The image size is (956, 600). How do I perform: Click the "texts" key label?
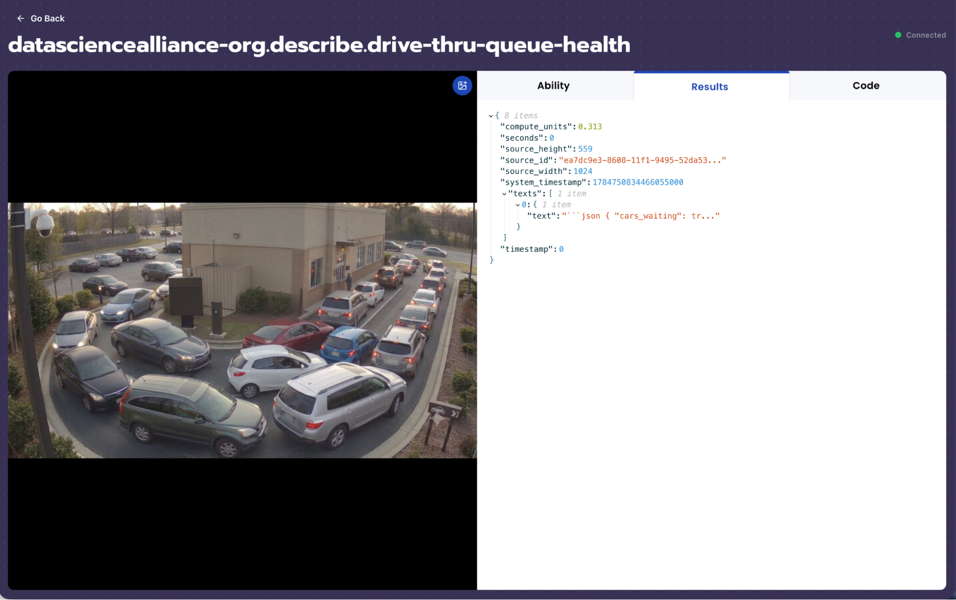pos(525,194)
